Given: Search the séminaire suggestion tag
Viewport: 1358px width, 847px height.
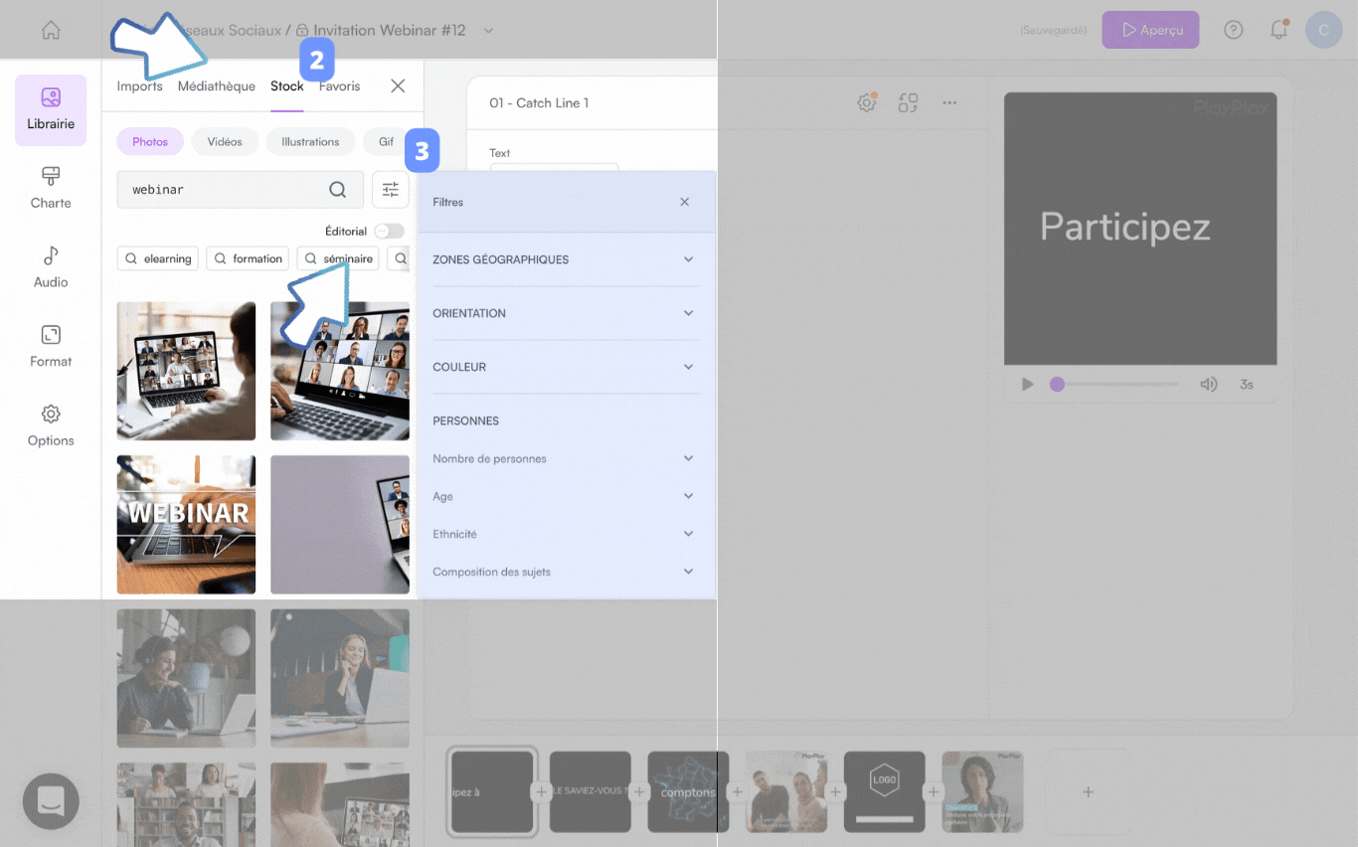Looking at the screenshot, I should [338, 258].
